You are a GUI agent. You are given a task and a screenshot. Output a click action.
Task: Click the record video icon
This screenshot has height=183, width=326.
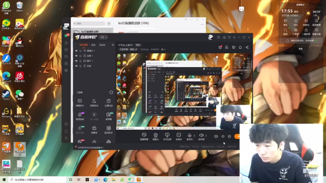pyautogui.click(x=216, y=136)
